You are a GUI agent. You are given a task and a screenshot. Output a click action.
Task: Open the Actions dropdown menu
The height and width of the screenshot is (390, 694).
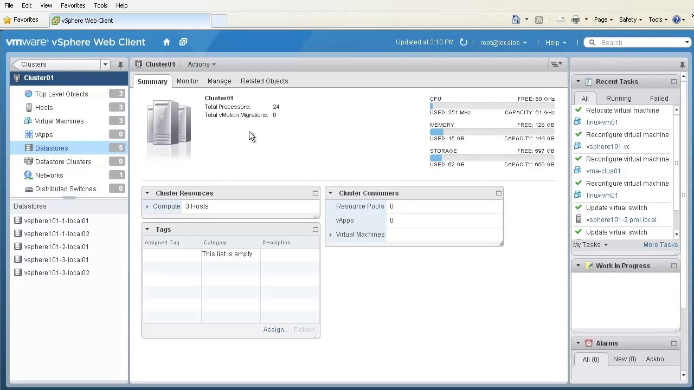coord(202,64)
